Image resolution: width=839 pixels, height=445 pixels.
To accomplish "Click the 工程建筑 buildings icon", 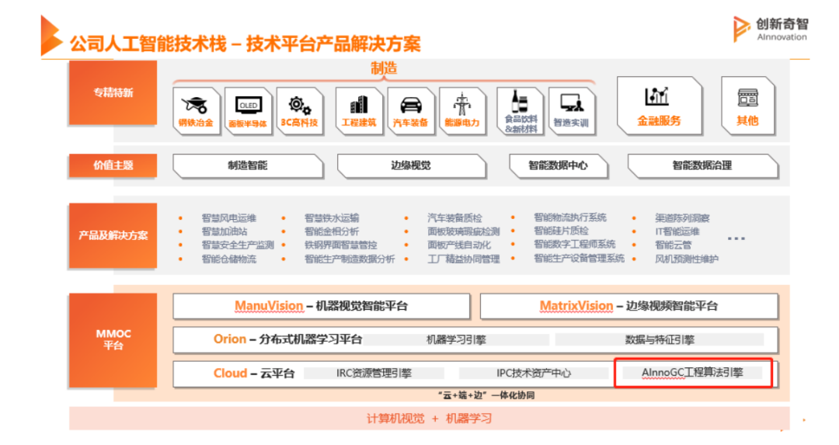I will (358, 105).
